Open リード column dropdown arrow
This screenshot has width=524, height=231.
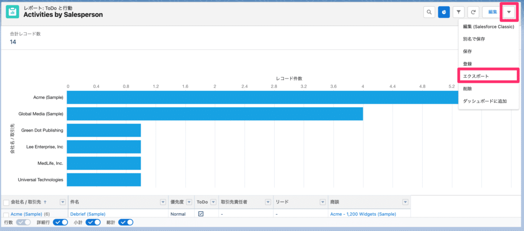coord(322,202)
